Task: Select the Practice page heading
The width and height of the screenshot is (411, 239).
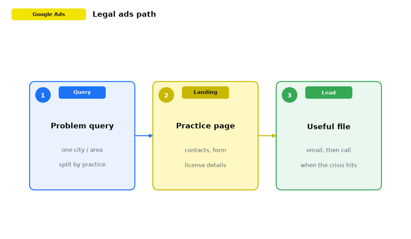Action: point(206,126)
